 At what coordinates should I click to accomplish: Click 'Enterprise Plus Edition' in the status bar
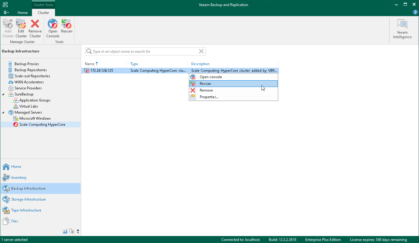click(x=323, y=240)
